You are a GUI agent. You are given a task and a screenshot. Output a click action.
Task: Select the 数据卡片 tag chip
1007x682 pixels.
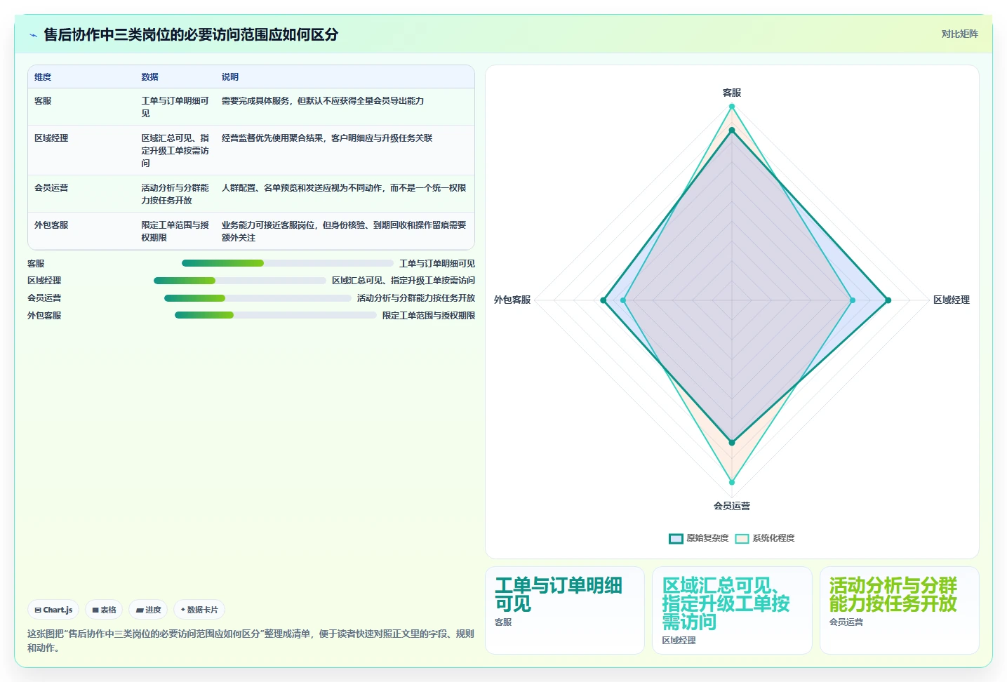pyautogui.click(x=200, y=610)
